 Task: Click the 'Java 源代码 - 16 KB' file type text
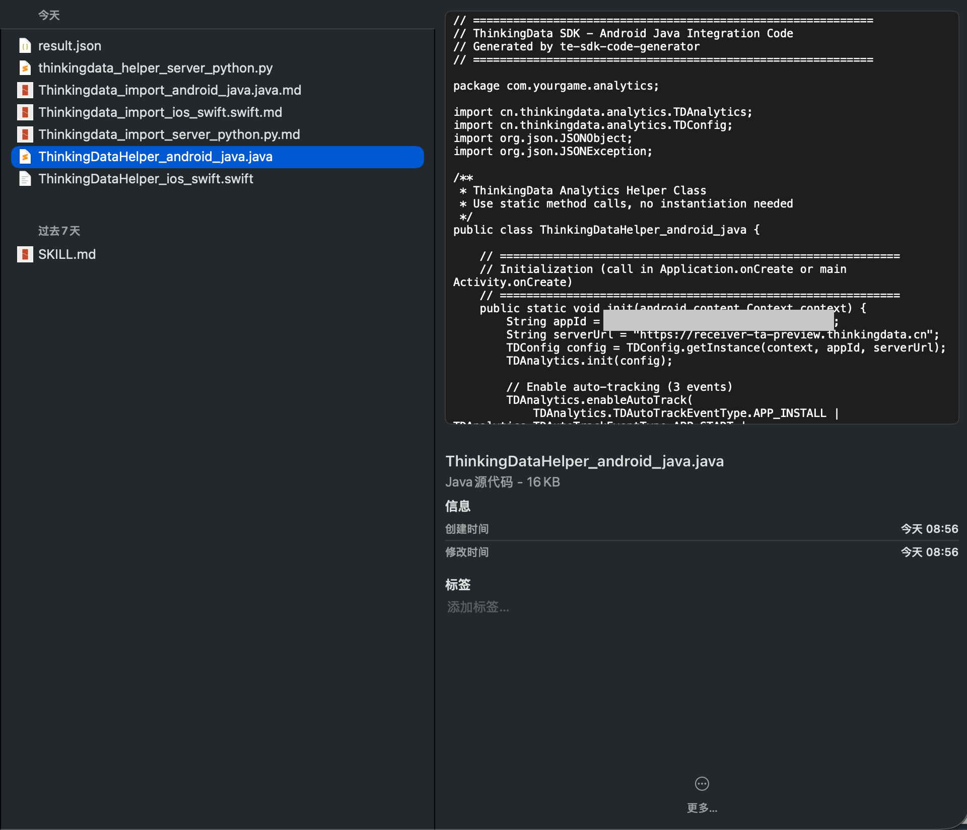[503, 482]
